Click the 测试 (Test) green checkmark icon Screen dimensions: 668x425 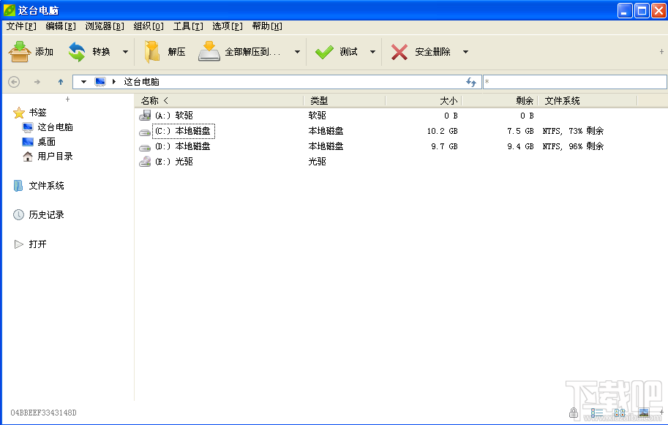(x=324, y=52)
